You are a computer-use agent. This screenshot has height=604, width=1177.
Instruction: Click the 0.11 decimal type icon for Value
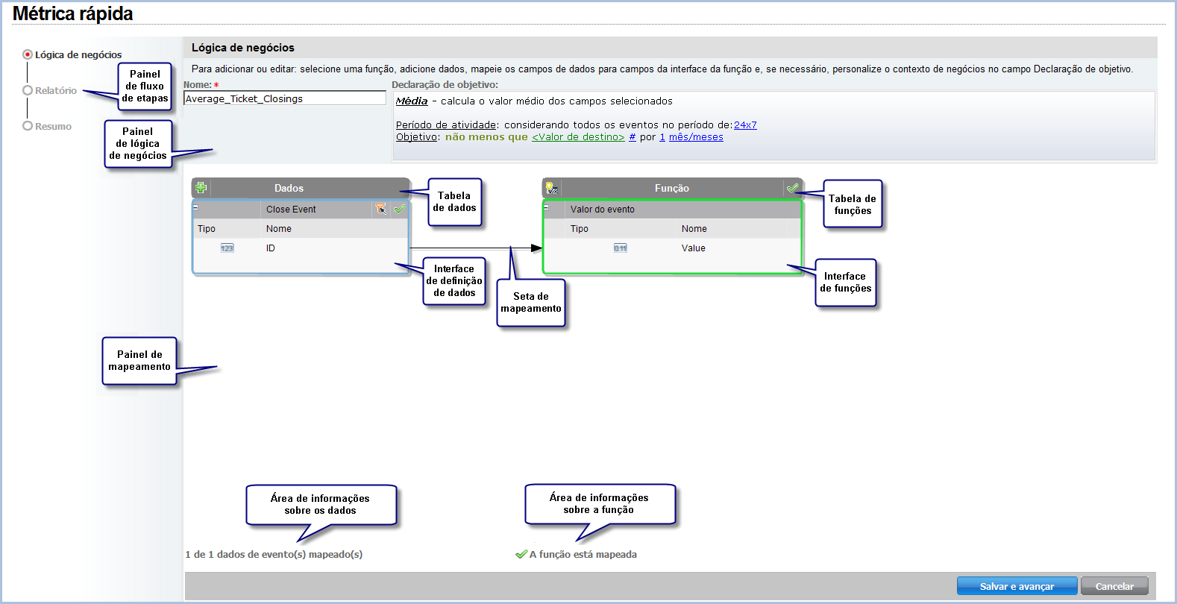tap(620, 248)
